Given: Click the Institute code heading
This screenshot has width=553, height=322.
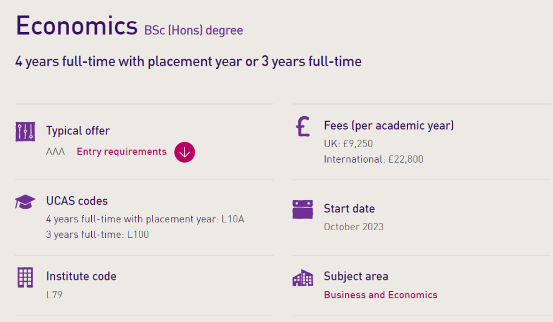Looking at the screenshot, I should pyautogui.click(x=81, y=276).
